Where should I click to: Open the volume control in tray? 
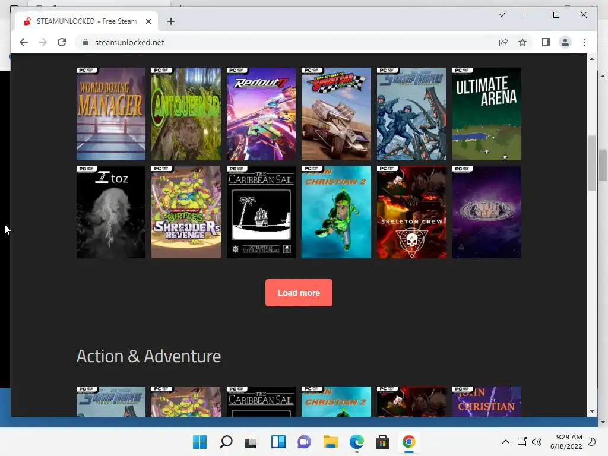pos(537,442)
